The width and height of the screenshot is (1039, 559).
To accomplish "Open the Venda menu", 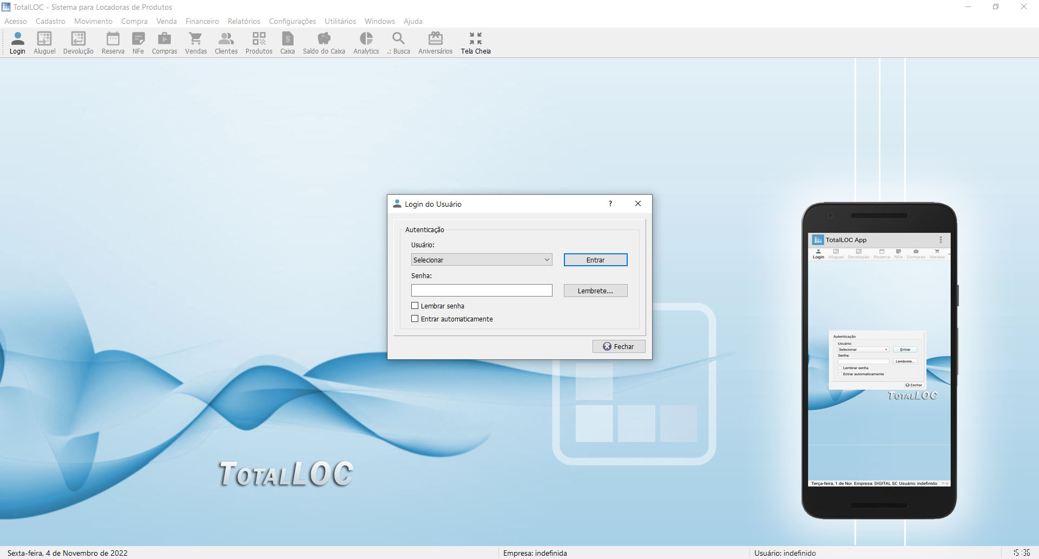I will pos(167,21).
